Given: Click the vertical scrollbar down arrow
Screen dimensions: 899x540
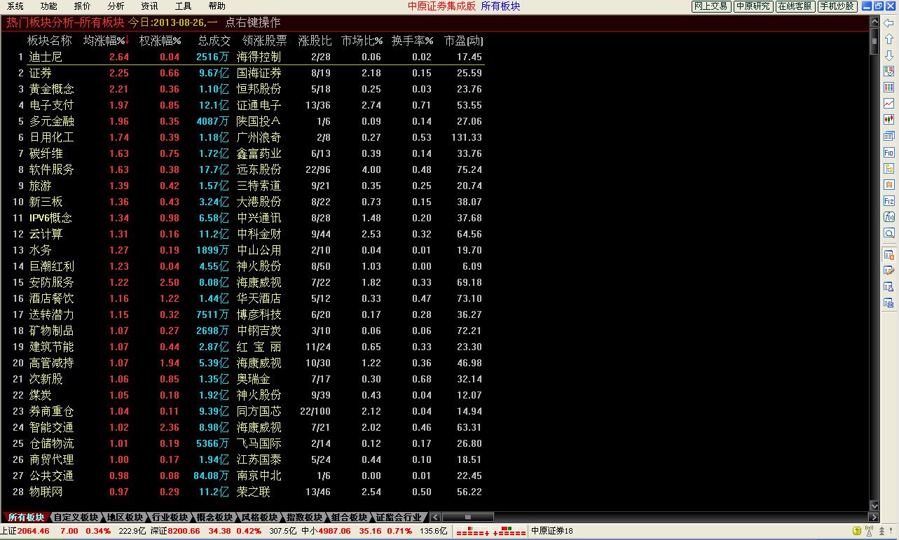Looking at the screenshot, I should click(x=874, y=506).
